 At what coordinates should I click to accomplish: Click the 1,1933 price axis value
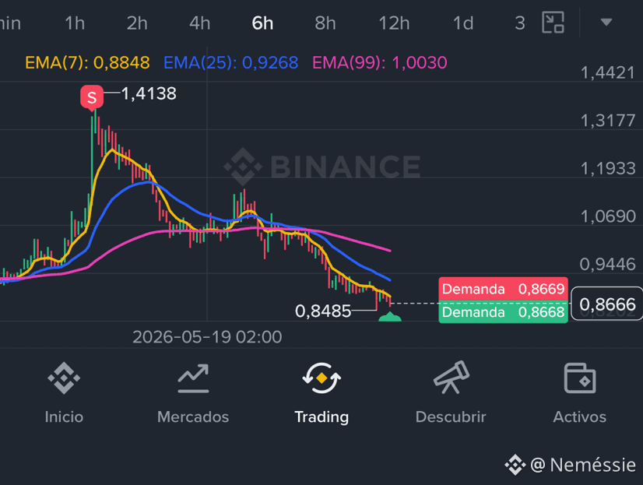click(x=608, y=168)
